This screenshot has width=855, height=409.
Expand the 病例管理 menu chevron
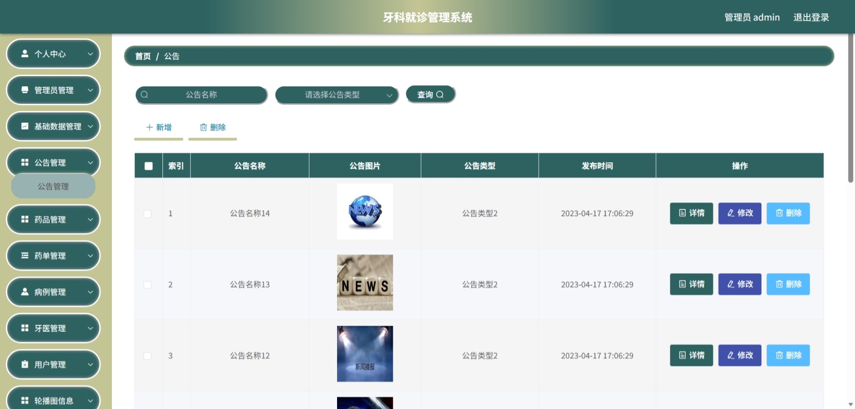(90, 292)
